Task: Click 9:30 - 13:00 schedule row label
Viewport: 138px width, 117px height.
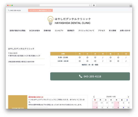Action: 63,58
